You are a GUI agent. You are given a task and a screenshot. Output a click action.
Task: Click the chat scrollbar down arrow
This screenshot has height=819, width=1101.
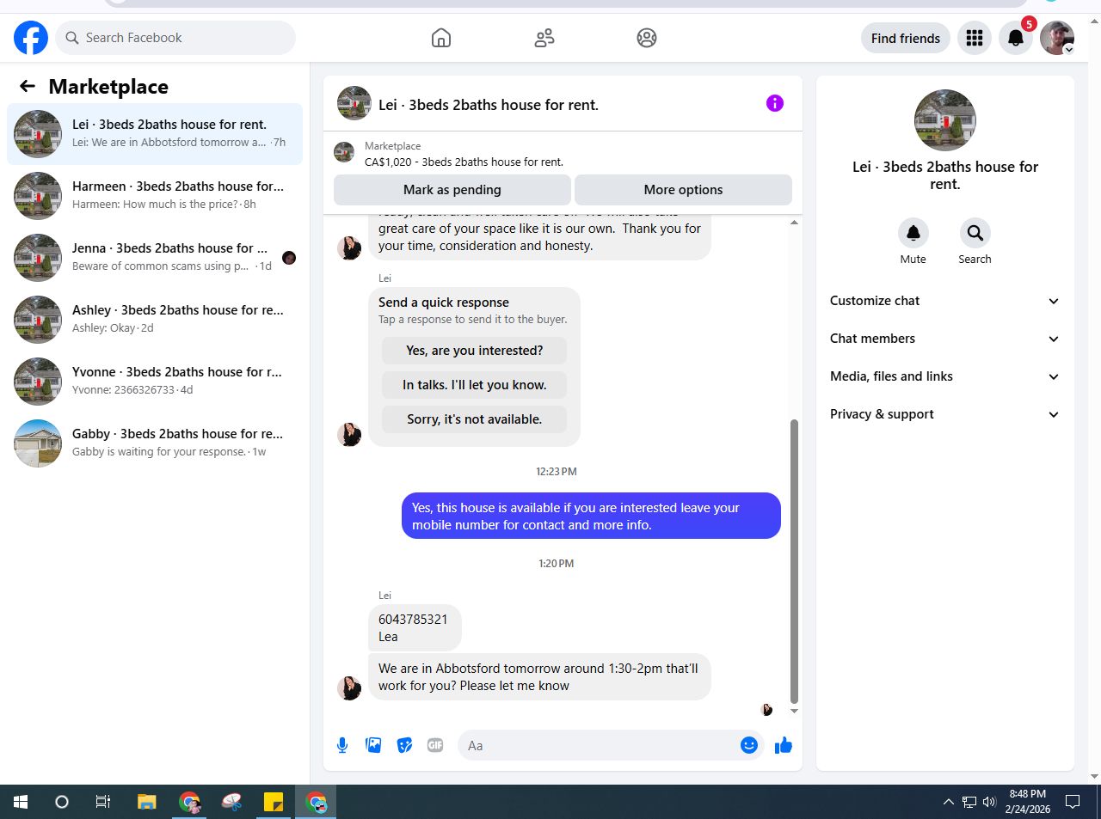pyautogui.click(x=794, y=712)
